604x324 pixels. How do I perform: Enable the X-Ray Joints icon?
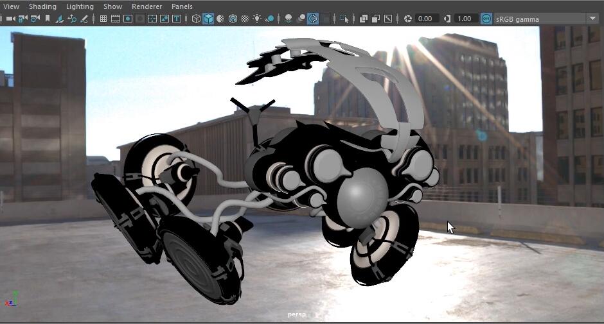[388, 19]
